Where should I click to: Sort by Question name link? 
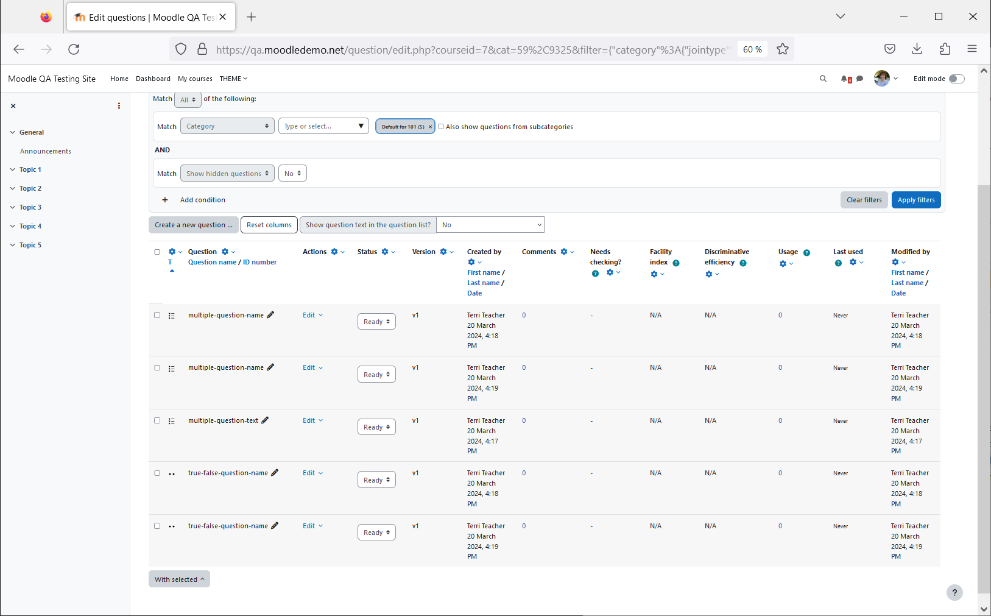212,262
